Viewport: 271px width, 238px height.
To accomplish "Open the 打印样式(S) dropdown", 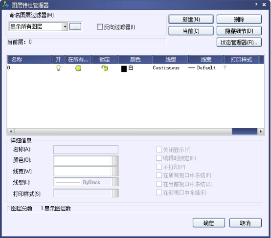I will pos(115,193).
